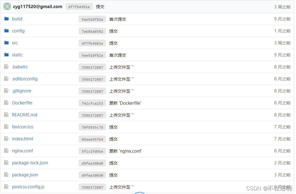Click the 7 月之前 timestamp in favicon.ico row
The height and width of the screenshot is (194, 296).
(282, 127)
